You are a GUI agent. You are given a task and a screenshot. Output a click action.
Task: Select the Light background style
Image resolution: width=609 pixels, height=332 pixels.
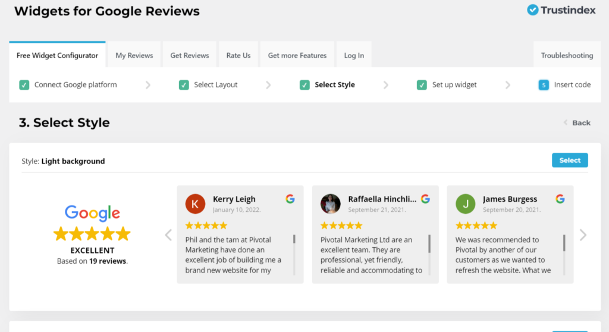coord(570,160)
